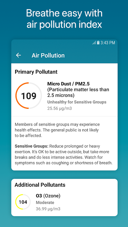Open the Additional Pollutants card heading
Viewport: 128px width, 227px height.
pyautogui.click(x=40, y=185)
